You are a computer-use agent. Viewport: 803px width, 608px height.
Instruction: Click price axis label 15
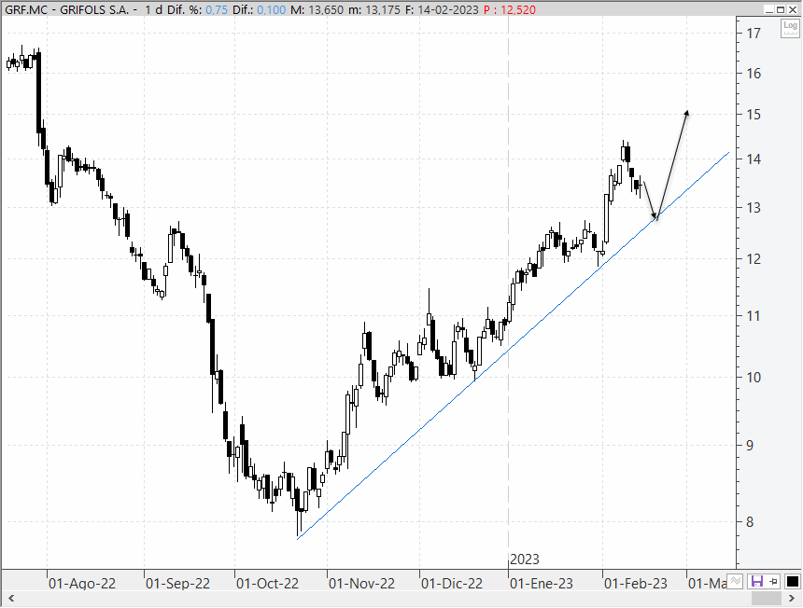(754, 115)
